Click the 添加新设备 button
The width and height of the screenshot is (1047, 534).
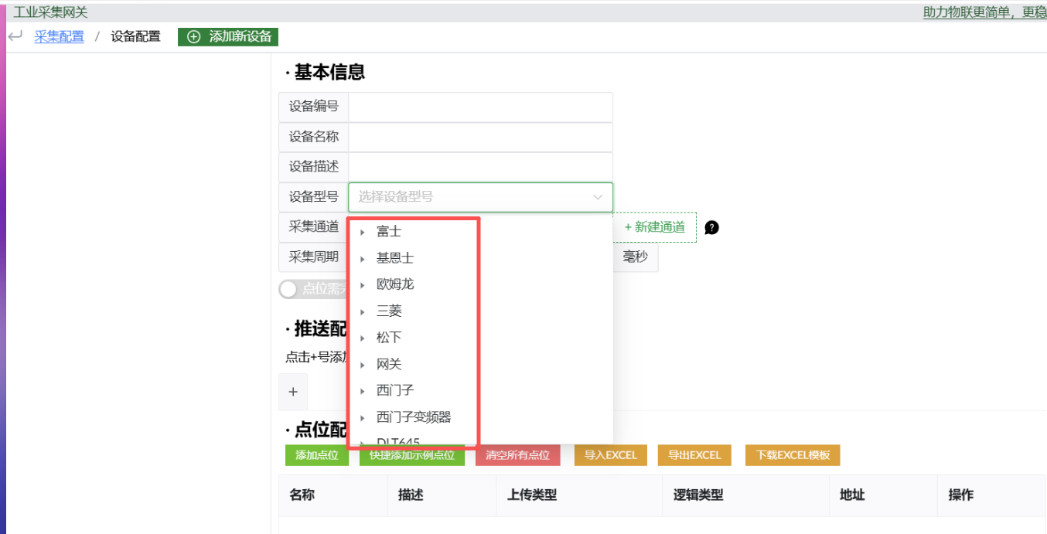(x=228, y=37)
